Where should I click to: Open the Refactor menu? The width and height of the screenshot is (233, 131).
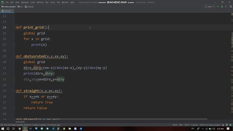click(40, 3)
